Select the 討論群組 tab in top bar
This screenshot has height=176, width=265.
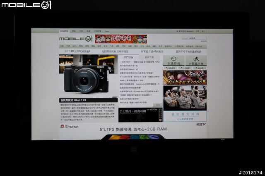(64, 31)
